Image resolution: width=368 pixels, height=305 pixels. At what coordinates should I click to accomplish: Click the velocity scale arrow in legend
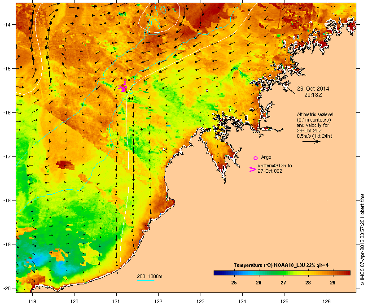point(311,141)
